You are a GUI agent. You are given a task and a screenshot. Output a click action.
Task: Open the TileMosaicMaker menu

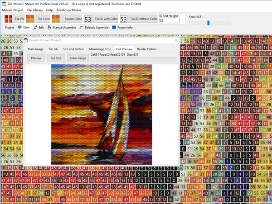(x=69, y=10)
